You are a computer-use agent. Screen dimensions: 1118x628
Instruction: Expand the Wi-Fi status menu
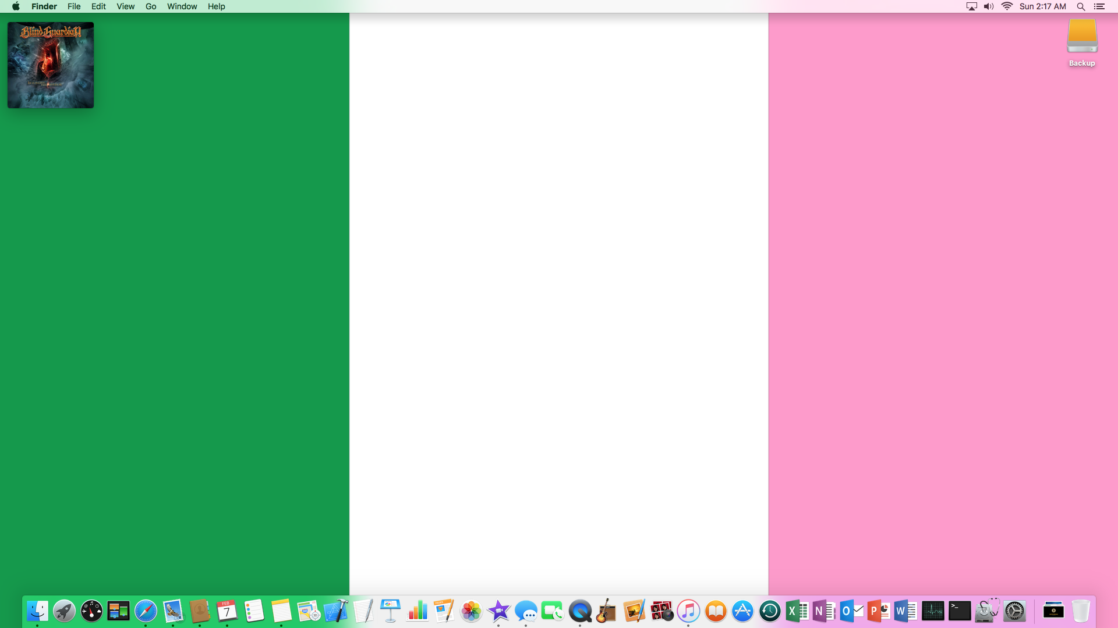click(1007, 6)
